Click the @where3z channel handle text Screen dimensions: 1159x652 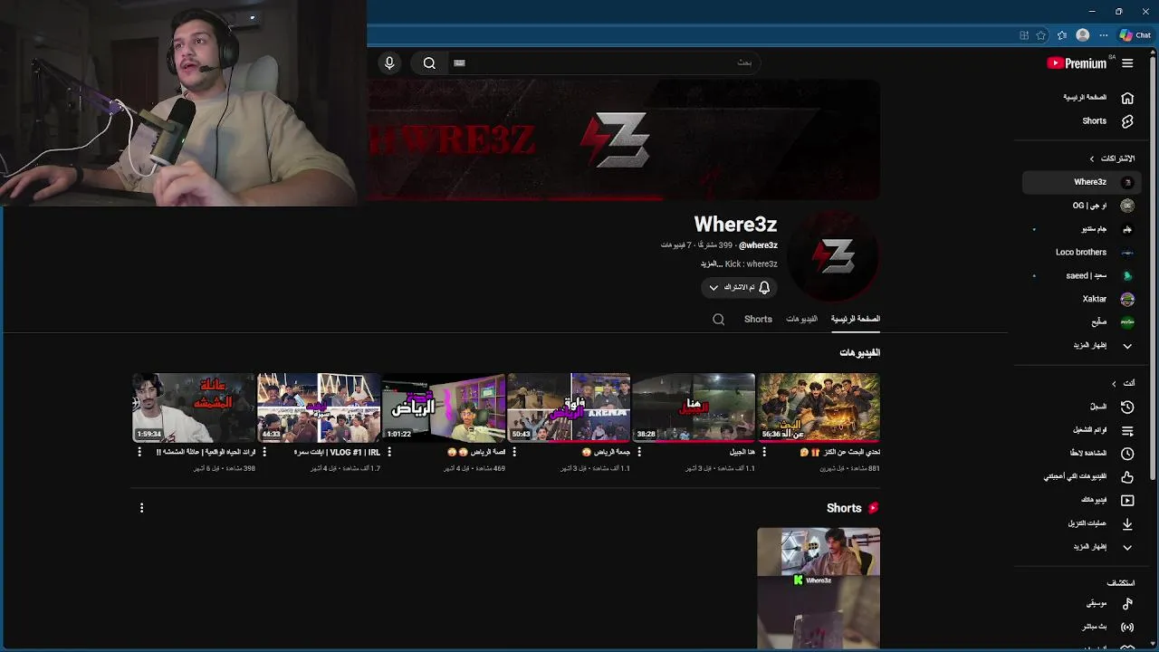click(x=758, y=245)
